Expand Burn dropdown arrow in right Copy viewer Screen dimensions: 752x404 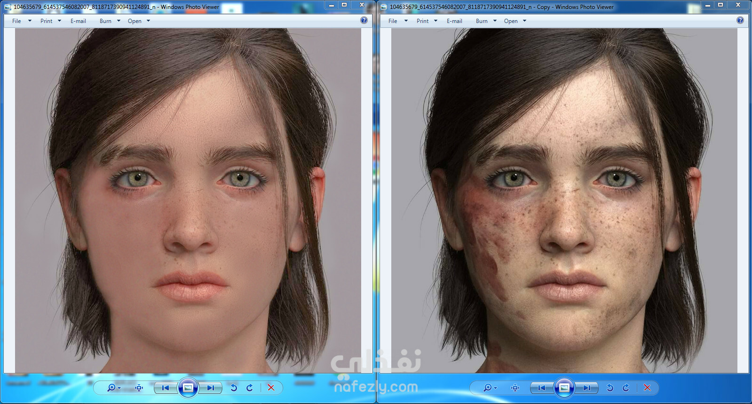pyautogui.click(x=495, y=21)
